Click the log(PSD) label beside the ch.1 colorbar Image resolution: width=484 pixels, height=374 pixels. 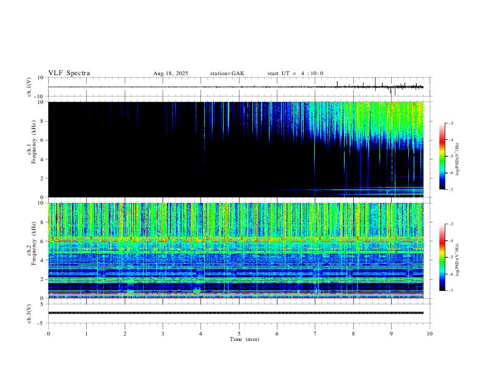458,159
